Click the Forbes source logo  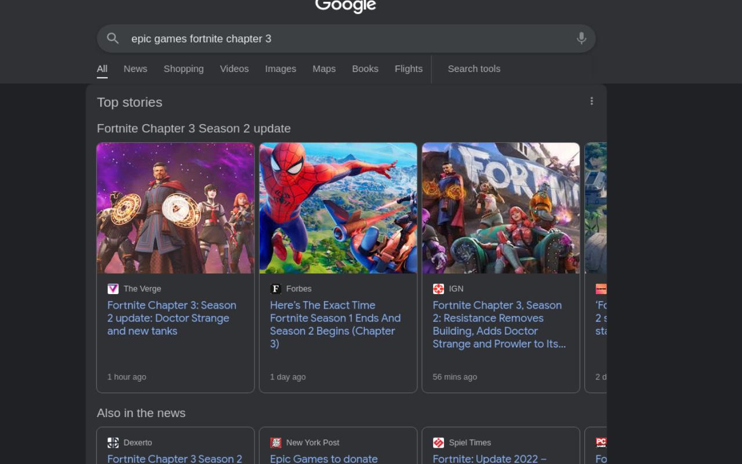click(276, 289)
